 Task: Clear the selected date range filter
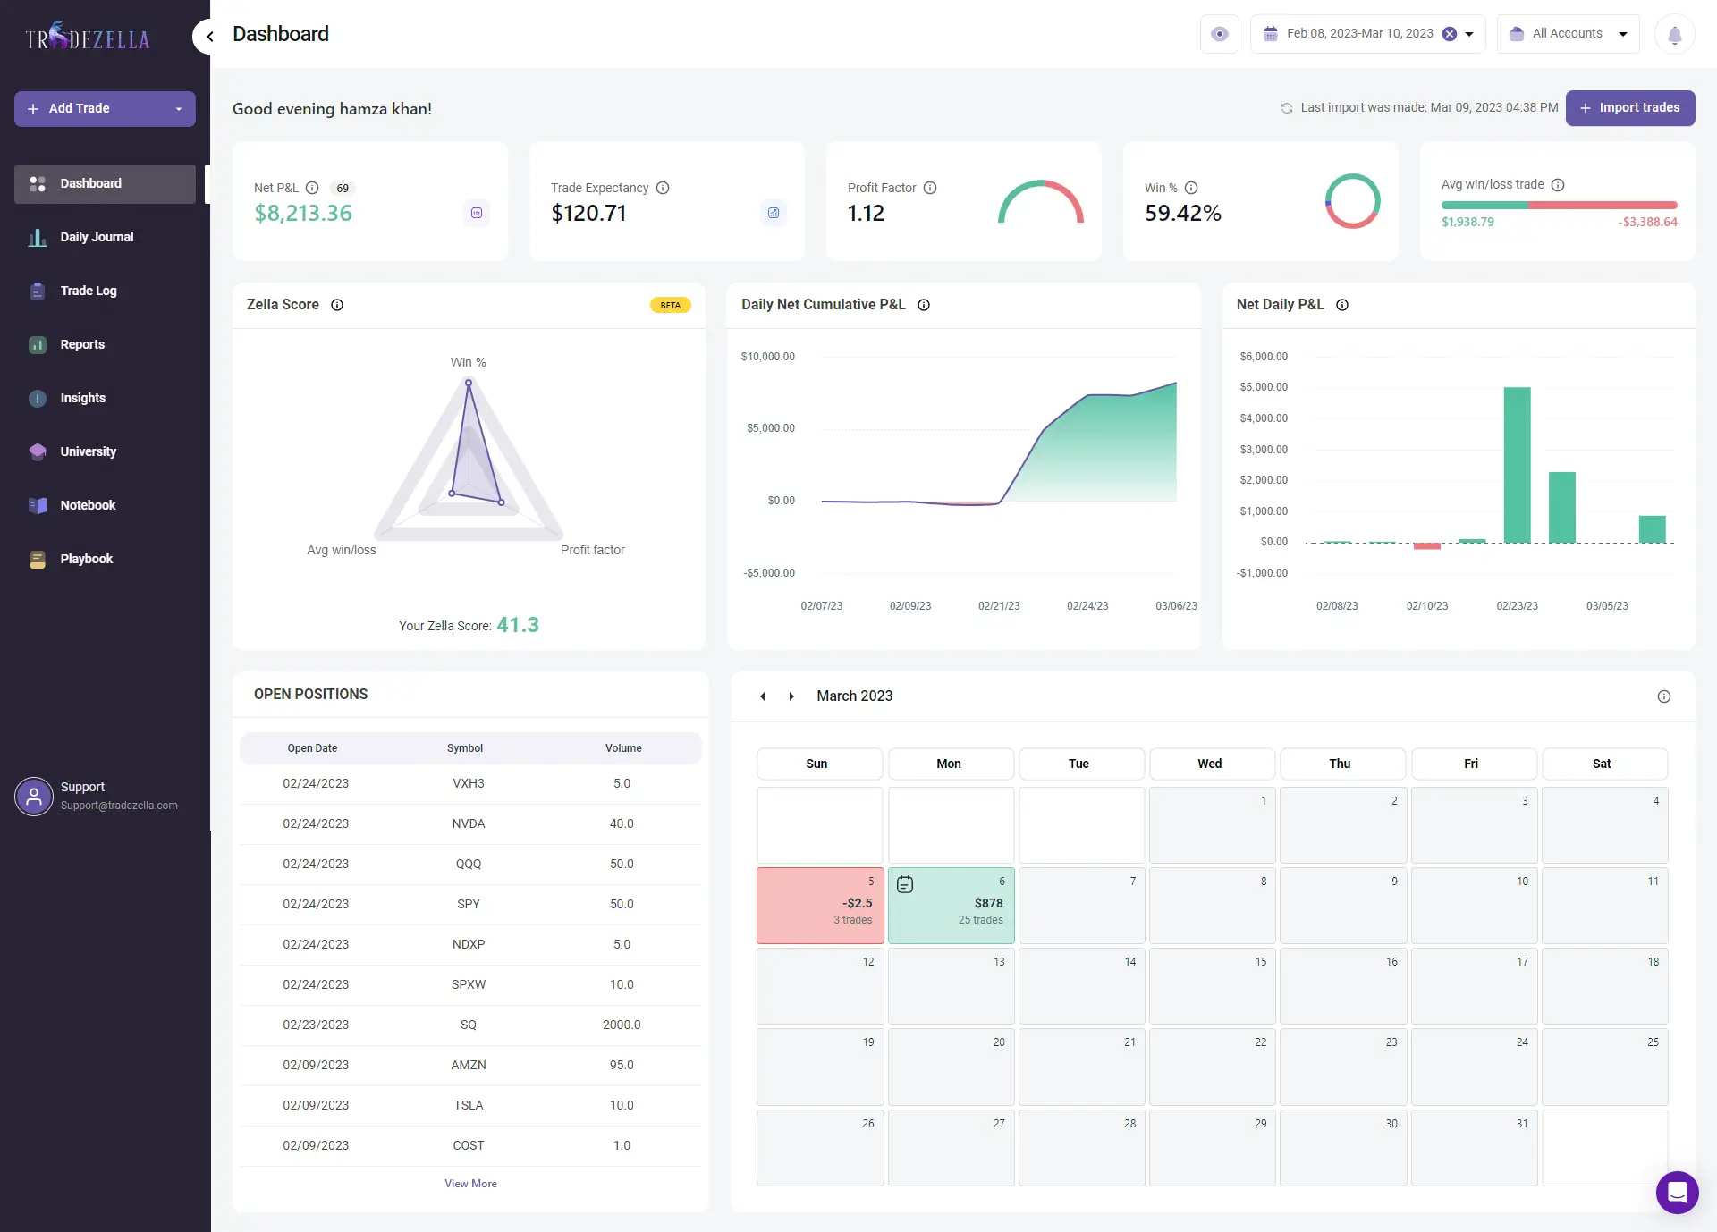(x=1450, y=34)
